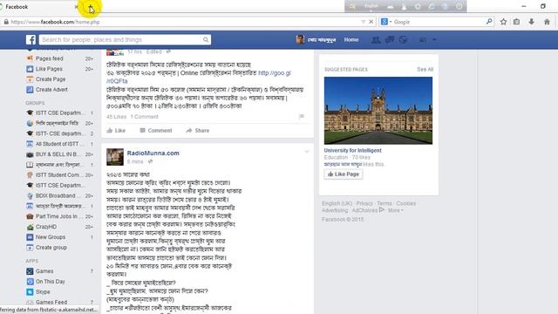Change language via English (UK) link
Image resolution: width=558 pixels, height=314 pixels.
(337, 203)
